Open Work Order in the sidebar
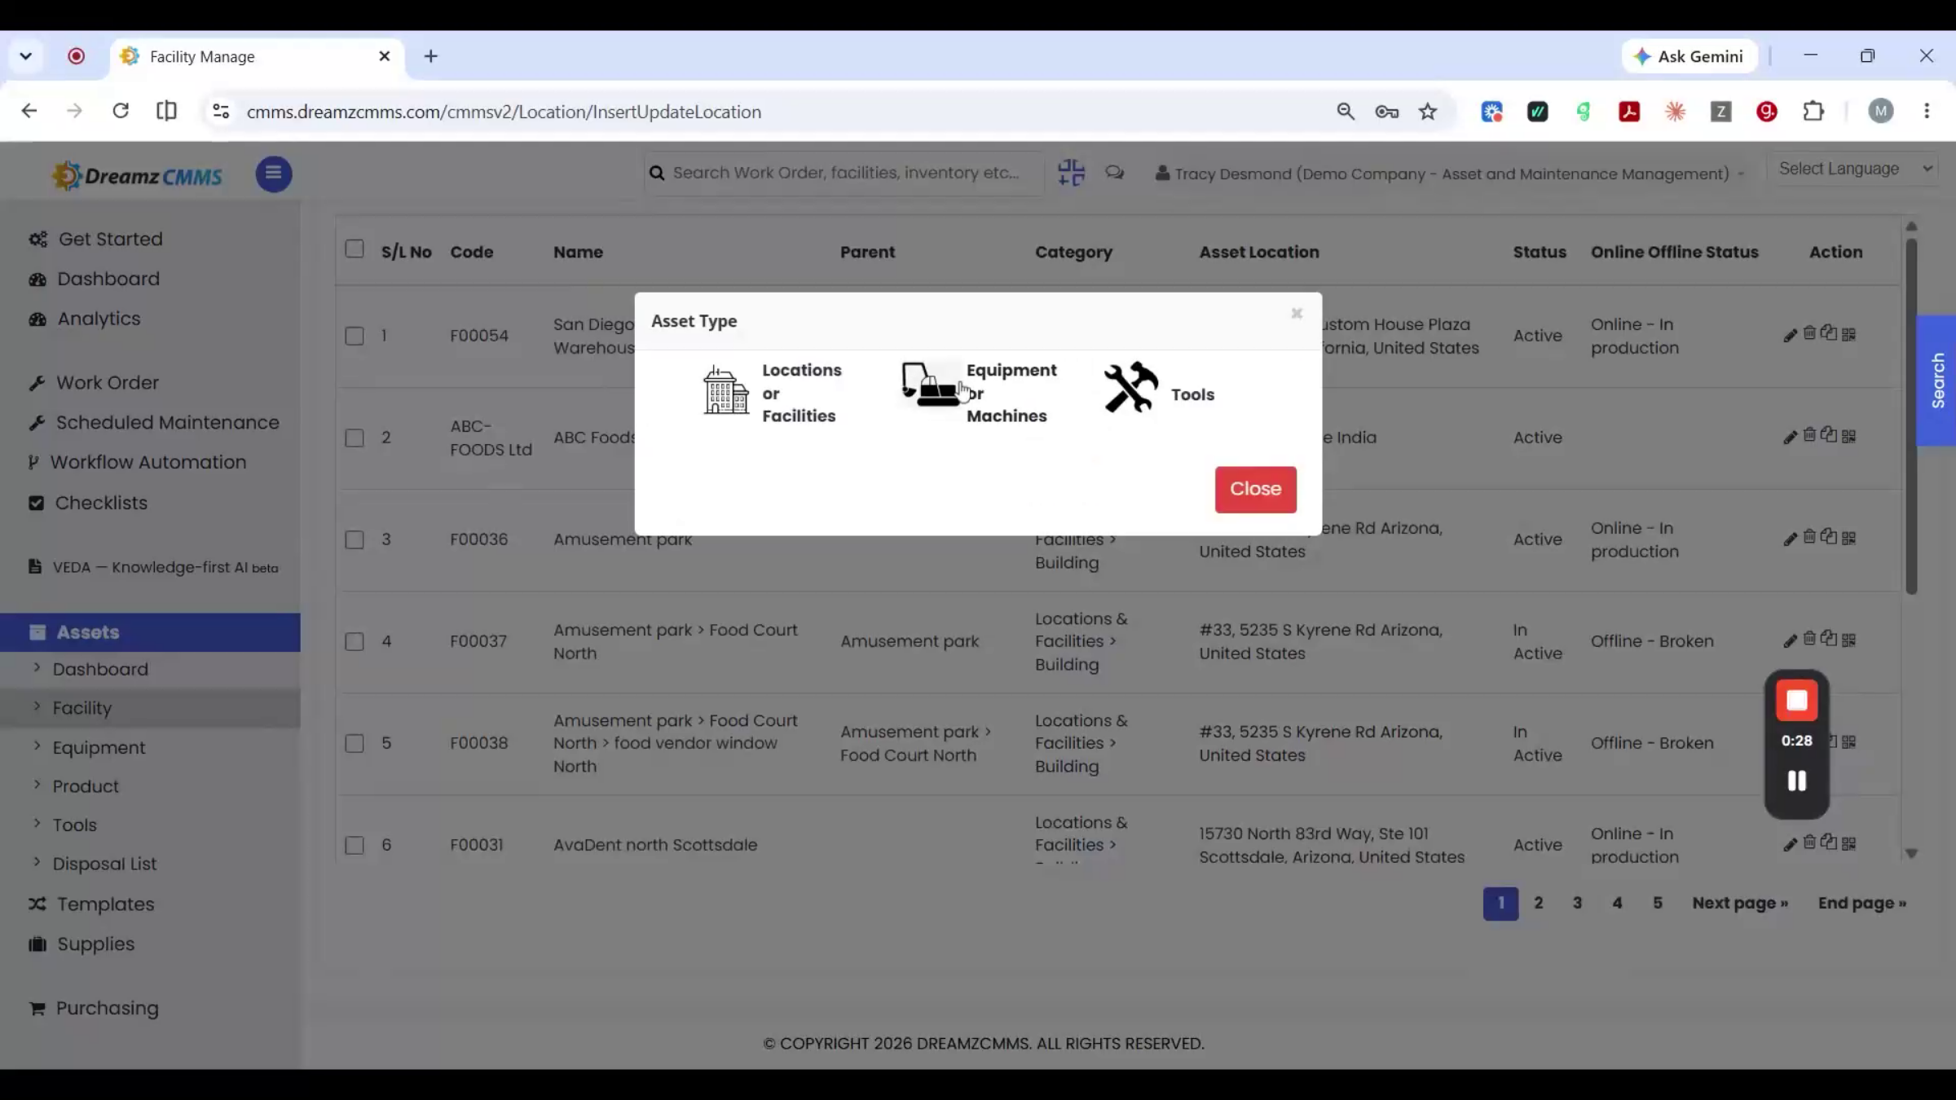 tap(93, 382)
